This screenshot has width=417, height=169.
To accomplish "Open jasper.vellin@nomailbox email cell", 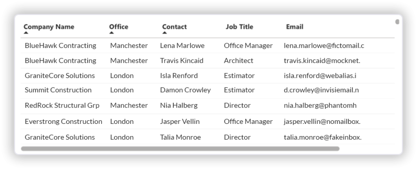I will pos(322,121).
